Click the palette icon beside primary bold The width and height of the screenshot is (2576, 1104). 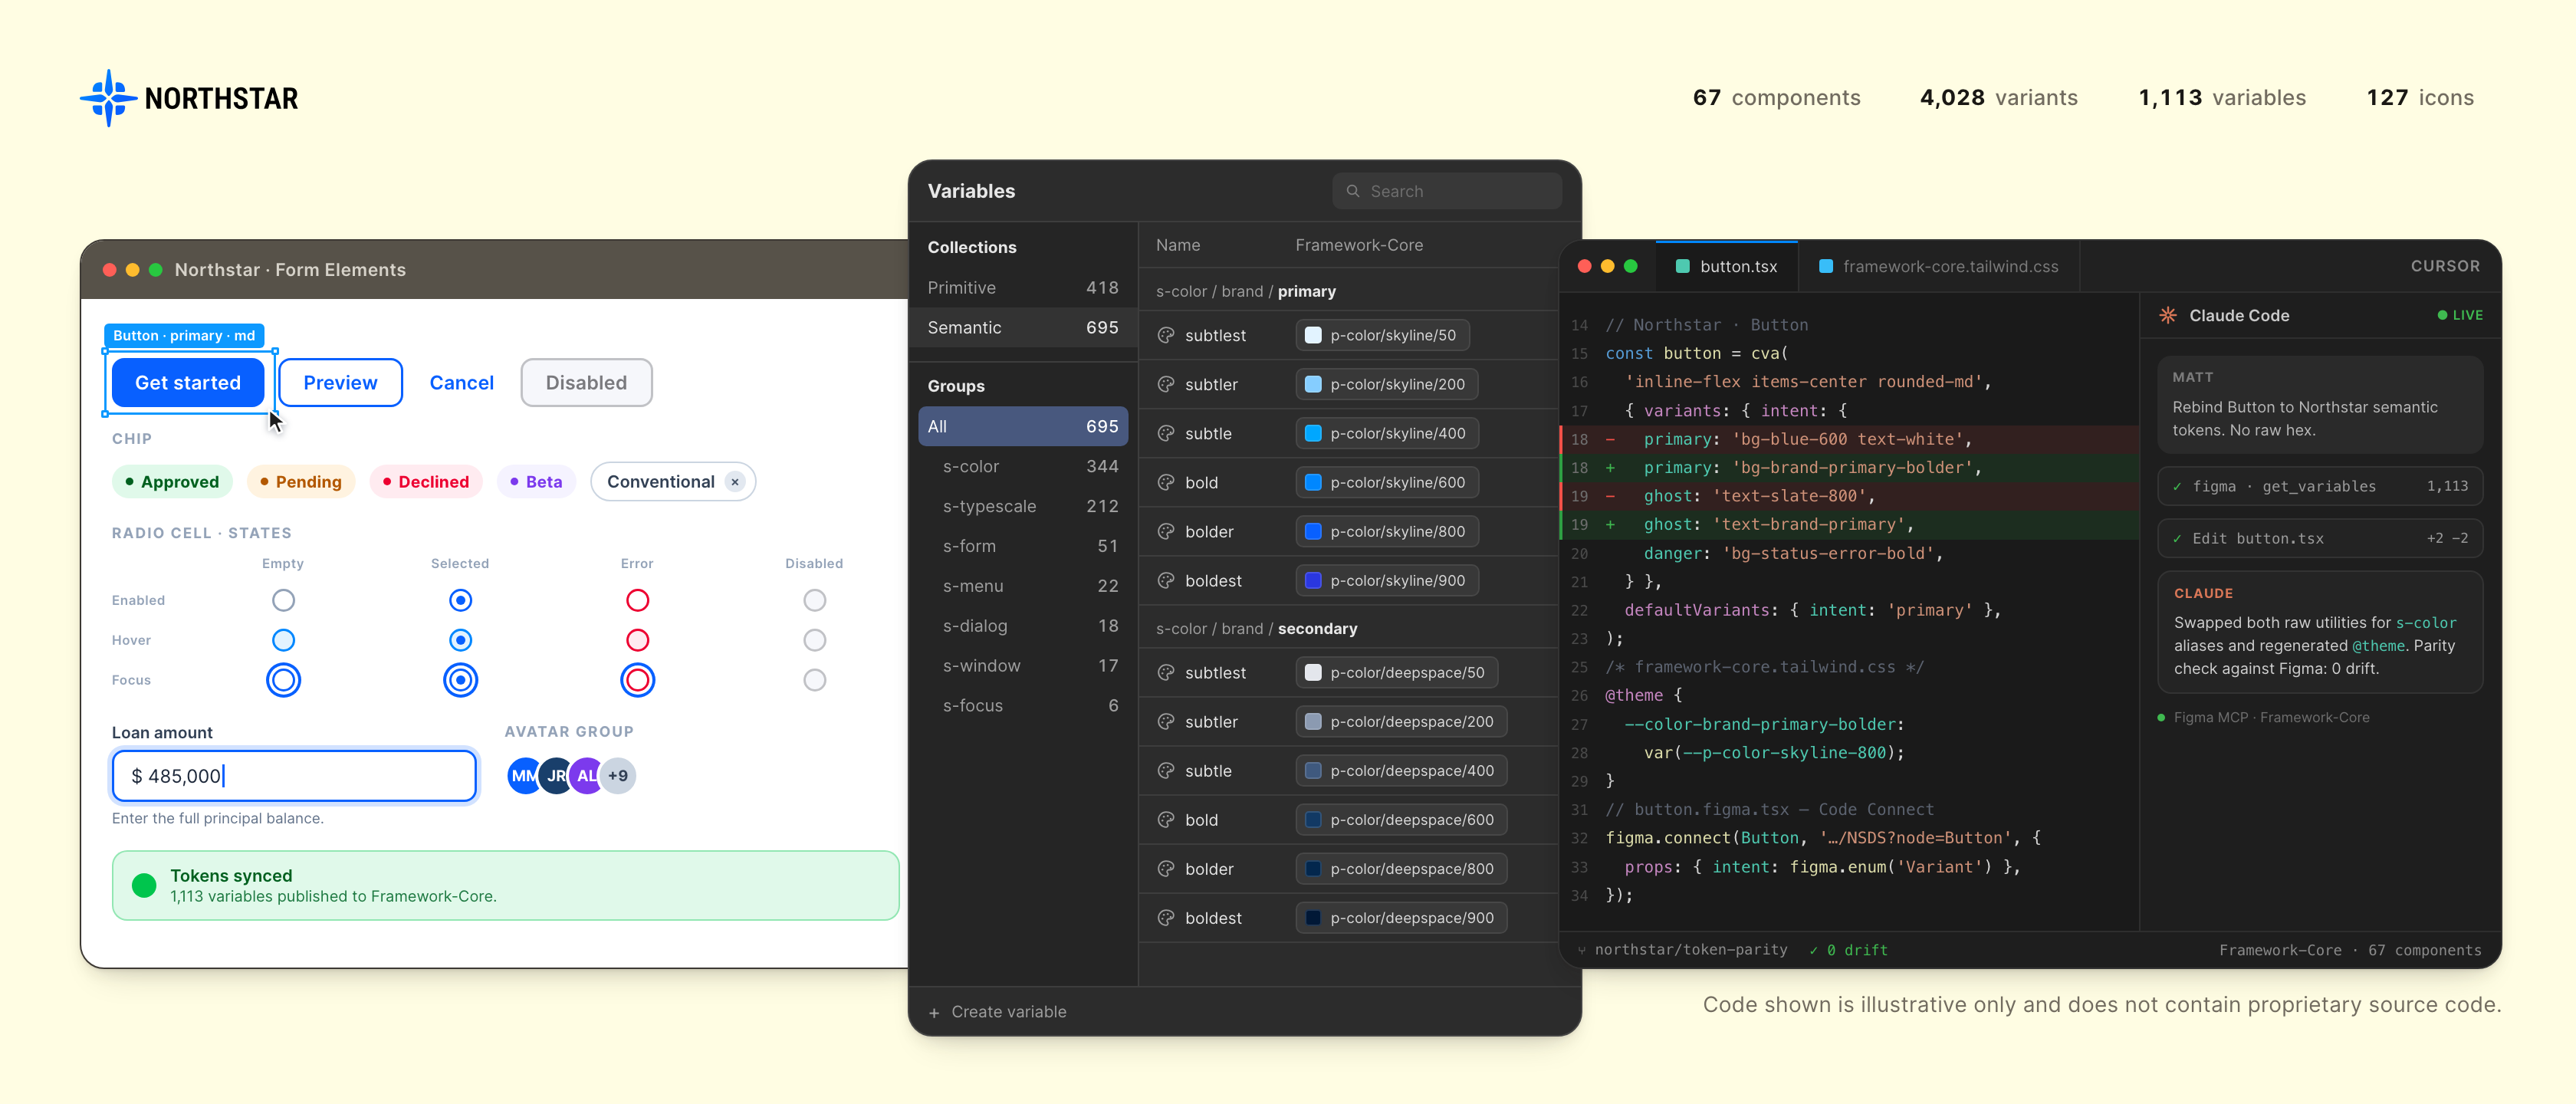(1165, 482)
